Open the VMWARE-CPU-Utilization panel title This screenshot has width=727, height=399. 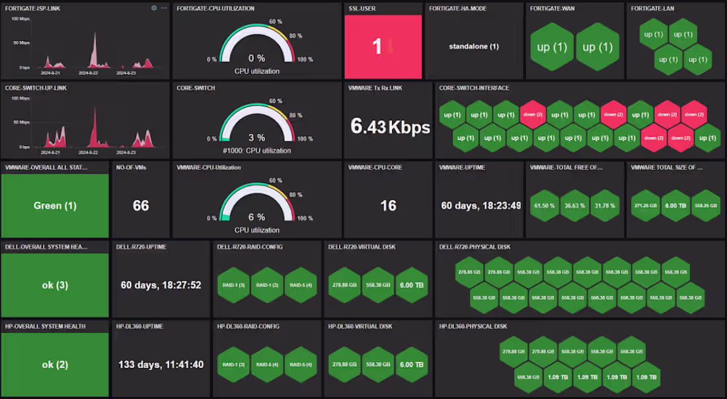click(x=209, y=167)
